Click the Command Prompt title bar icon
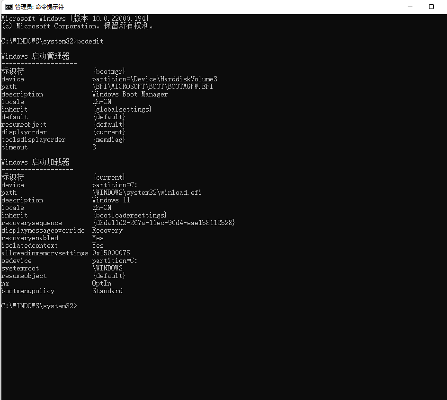The height and width of the screenshot is (400, 447). pos(9,7)
